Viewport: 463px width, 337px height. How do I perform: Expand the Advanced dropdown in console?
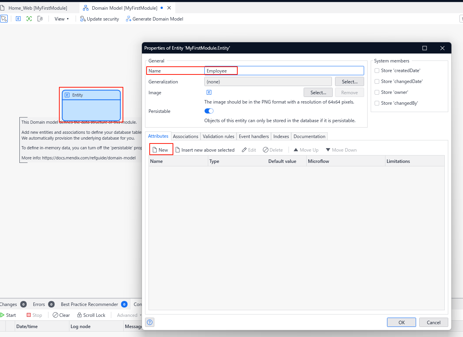[x=129, y=315]
